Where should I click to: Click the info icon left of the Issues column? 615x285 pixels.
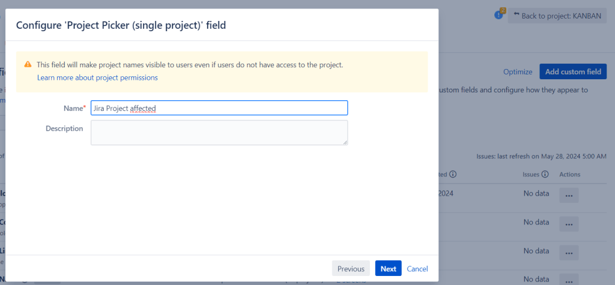453,175
